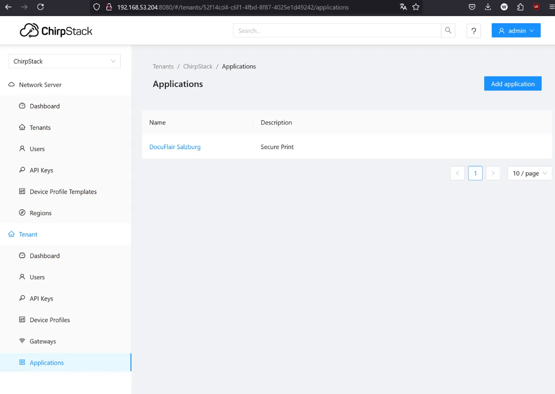The height and width of the screenshot is (394, 555).
Task: Click the Add application button
Action: coord(513,84)
